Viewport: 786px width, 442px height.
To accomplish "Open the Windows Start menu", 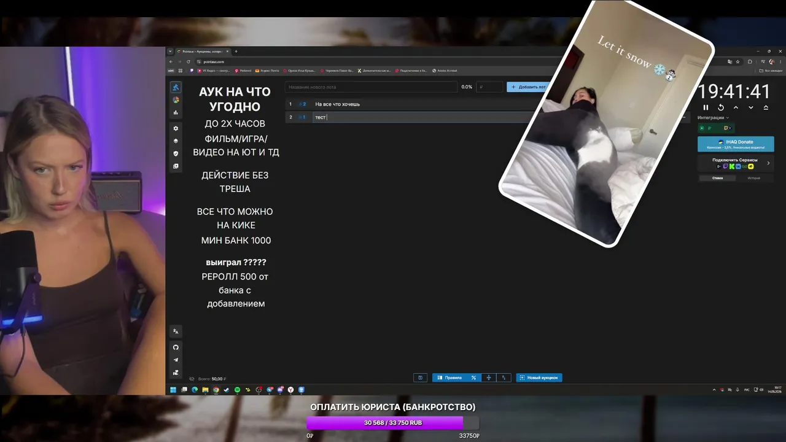I will coord(173,390).
